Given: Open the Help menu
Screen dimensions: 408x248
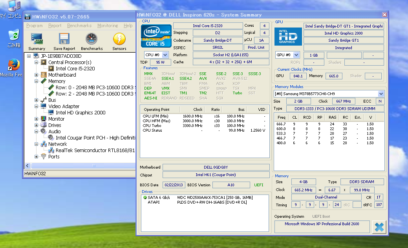Looking at the screenshot, I should [128, 26].
